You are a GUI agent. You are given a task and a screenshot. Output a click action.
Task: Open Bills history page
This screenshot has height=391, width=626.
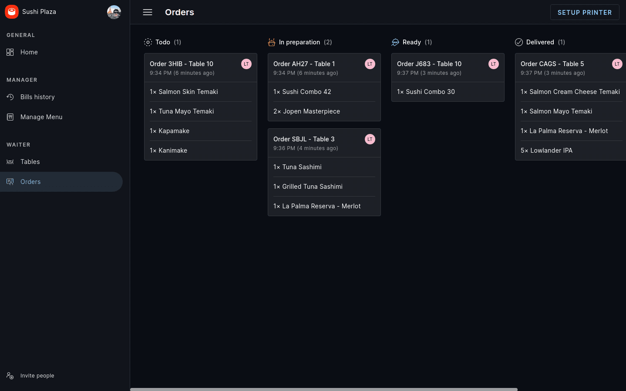(x=61, y=97)
